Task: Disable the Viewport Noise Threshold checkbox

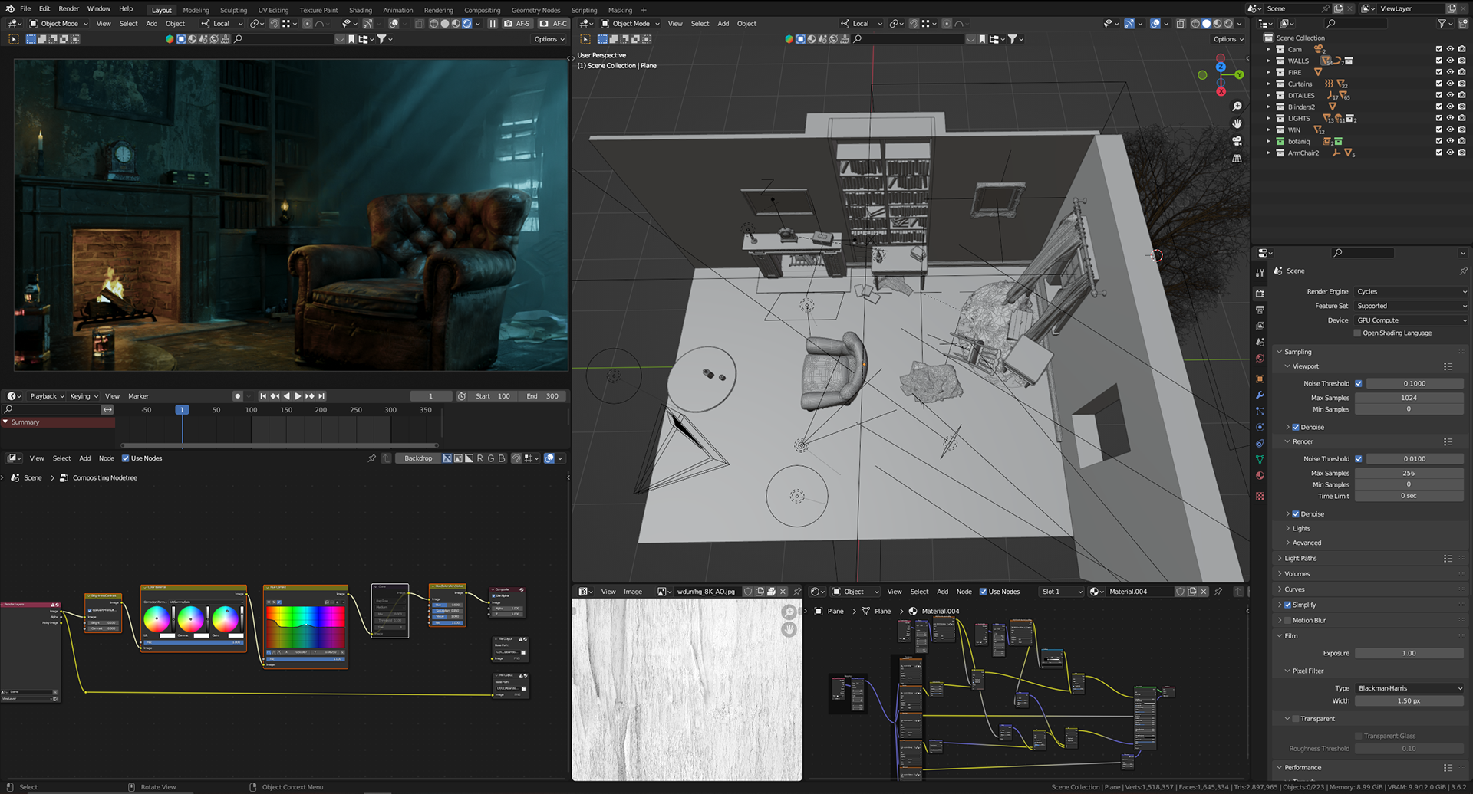Action: click(x=1358, y=383)
